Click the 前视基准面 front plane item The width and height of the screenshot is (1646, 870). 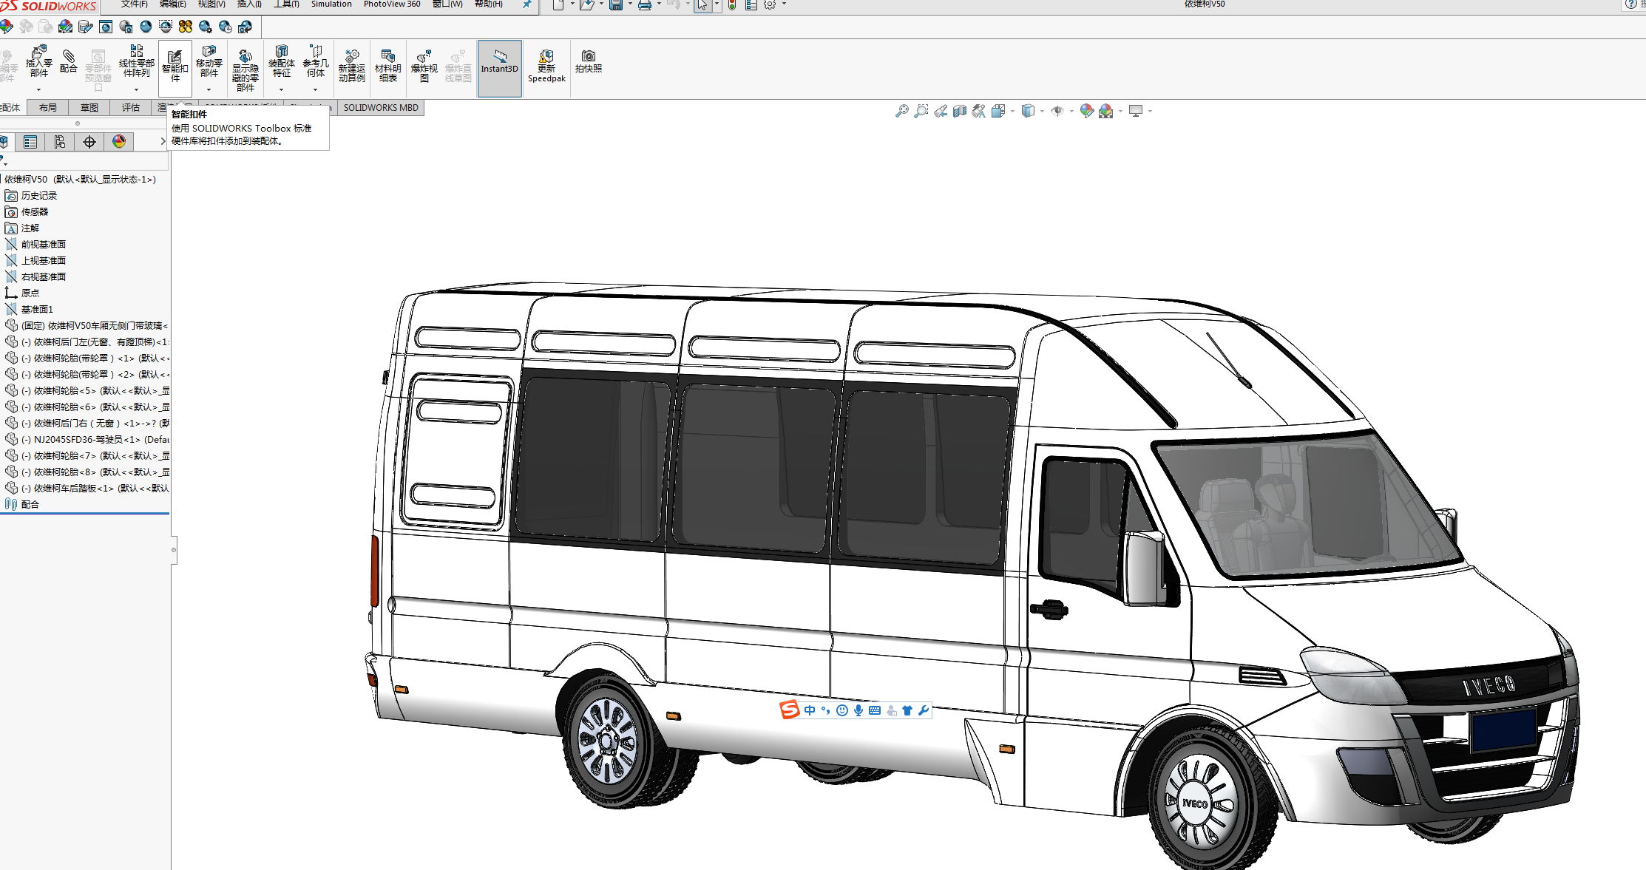click(43, 244)
